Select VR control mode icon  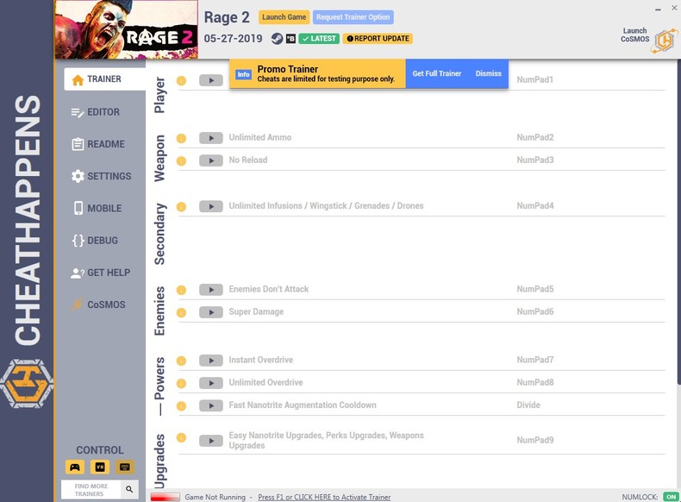(100, 467)
